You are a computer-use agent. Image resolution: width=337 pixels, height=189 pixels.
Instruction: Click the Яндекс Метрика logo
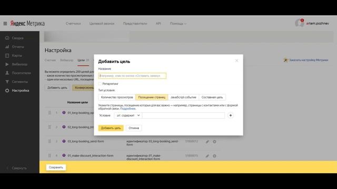point(27,23)
